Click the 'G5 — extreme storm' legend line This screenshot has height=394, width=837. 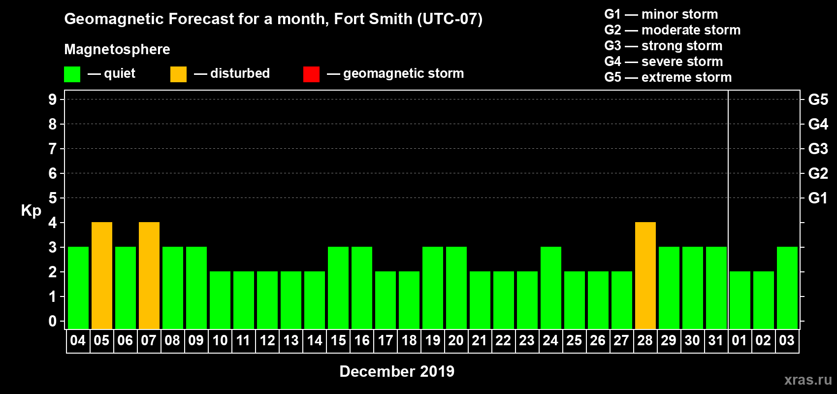click(668, 77)
